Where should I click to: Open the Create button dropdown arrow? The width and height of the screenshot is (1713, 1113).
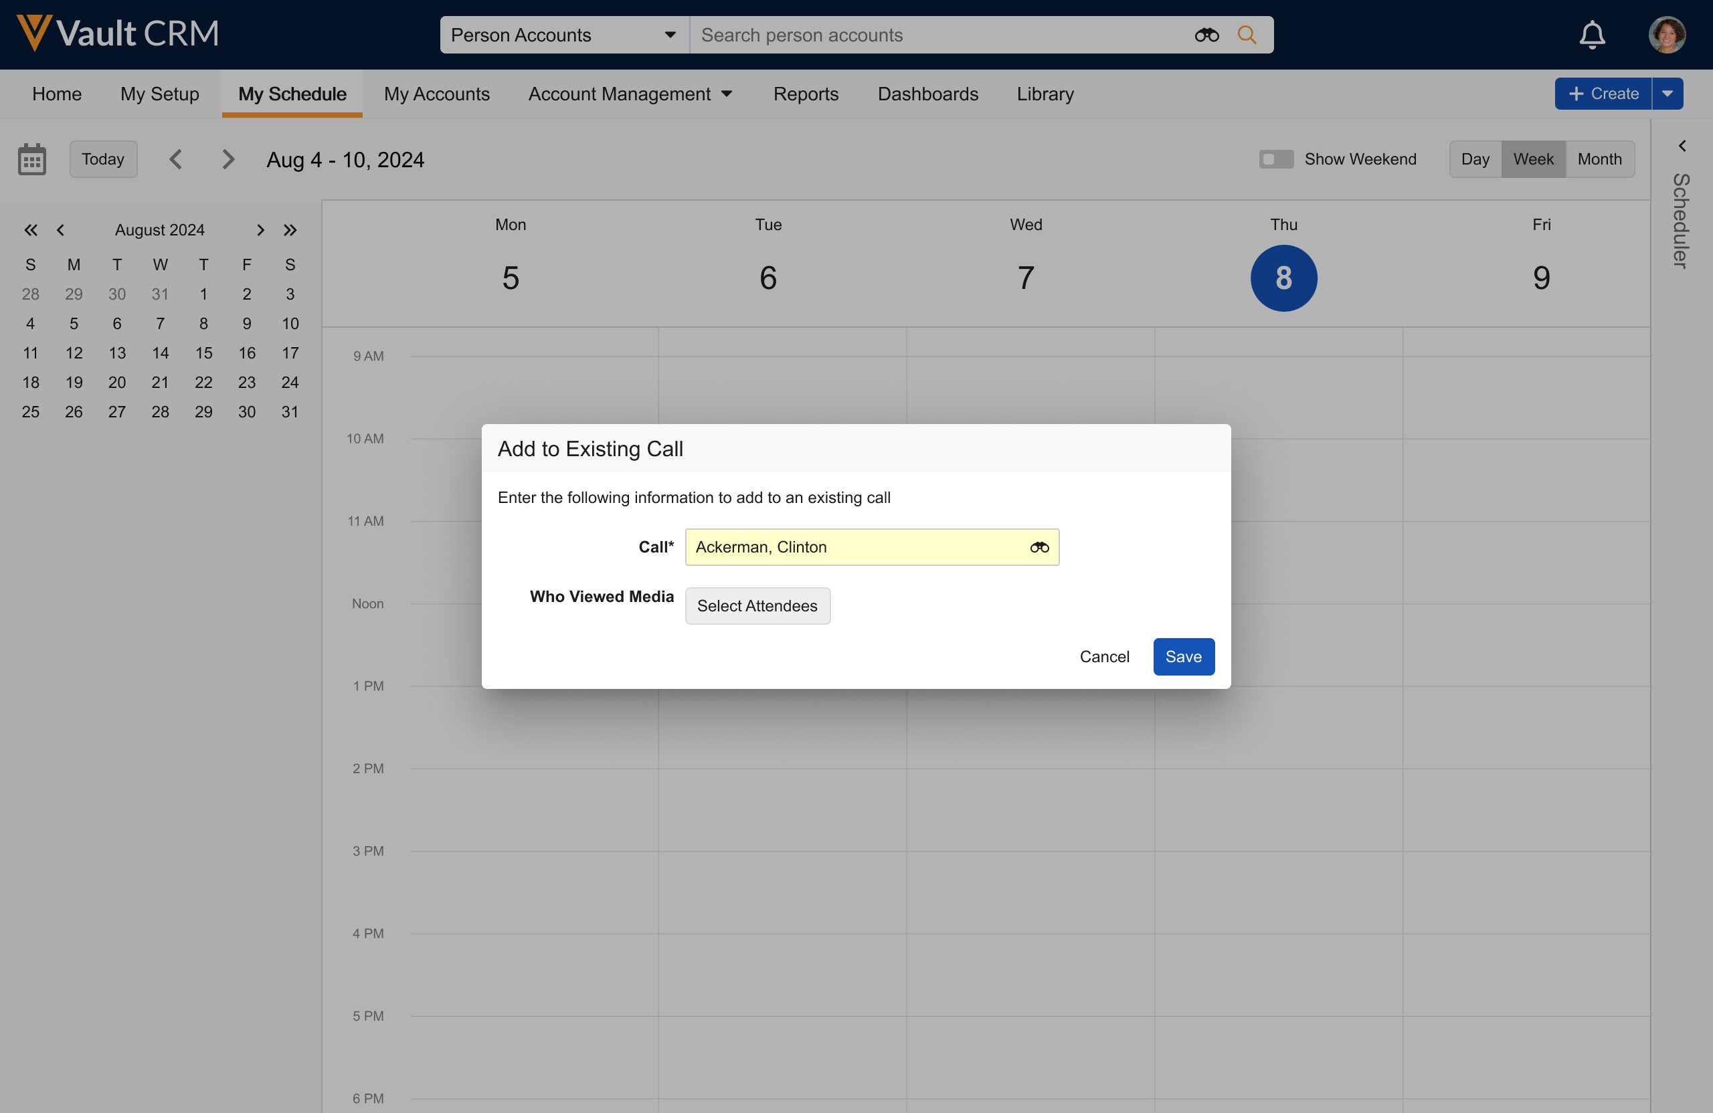click(x=1667, y=94)
